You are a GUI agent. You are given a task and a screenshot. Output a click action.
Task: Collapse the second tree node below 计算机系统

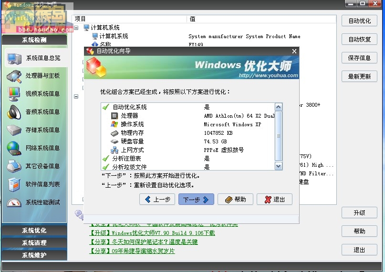[76, 96]
